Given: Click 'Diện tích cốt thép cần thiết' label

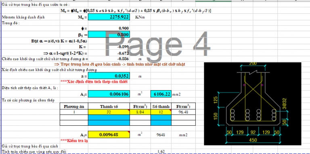Looking at the screenshot, I should (30, 88).
